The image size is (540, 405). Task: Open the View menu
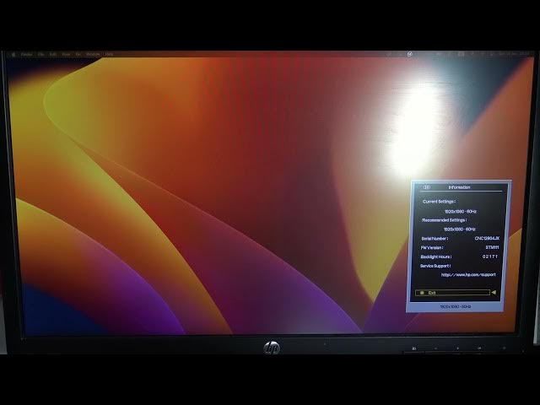[x=66, y=54]
